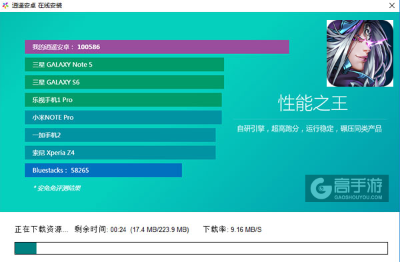Click the 安兔兔评测结果 footnote

point(57,188)
